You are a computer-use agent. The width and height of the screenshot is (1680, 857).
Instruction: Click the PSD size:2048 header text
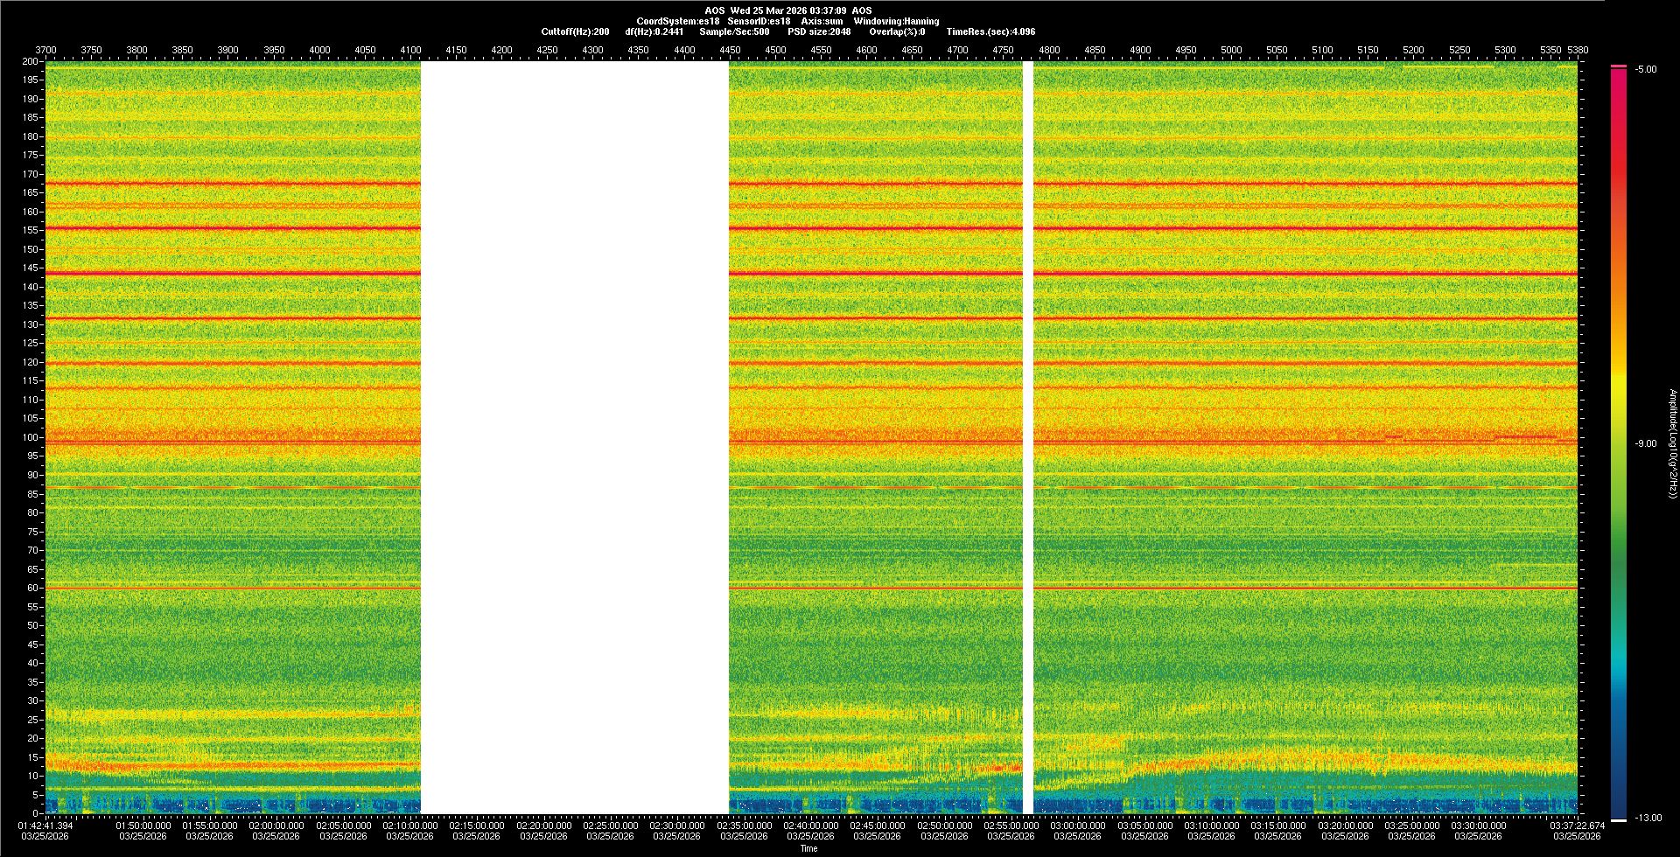pos(819,31)
